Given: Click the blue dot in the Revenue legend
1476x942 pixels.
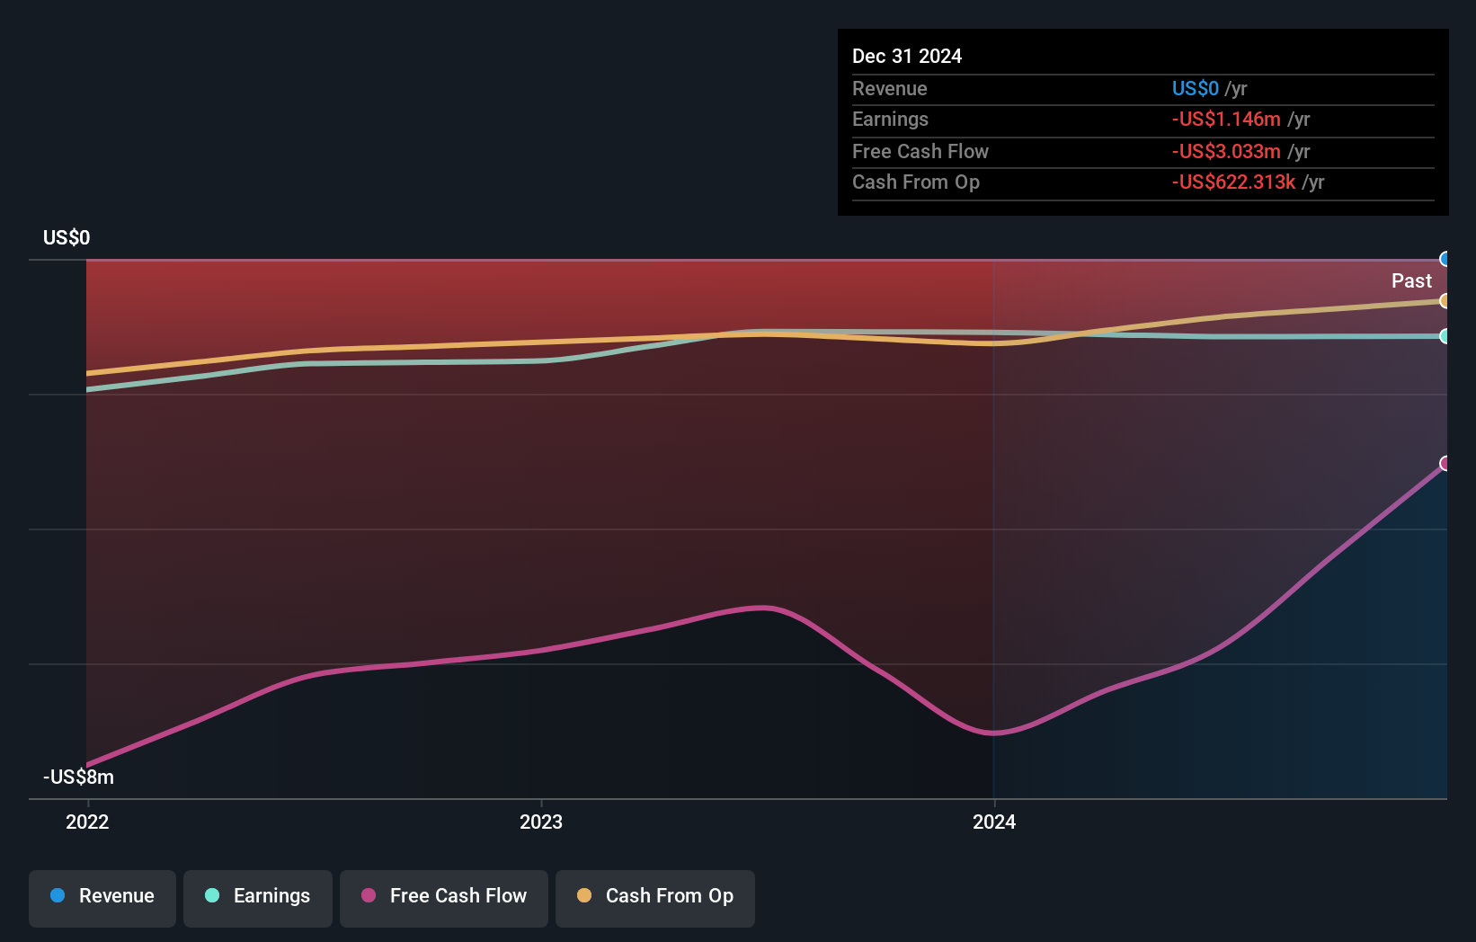Looking at the screenshot, I should pos(57,896).
